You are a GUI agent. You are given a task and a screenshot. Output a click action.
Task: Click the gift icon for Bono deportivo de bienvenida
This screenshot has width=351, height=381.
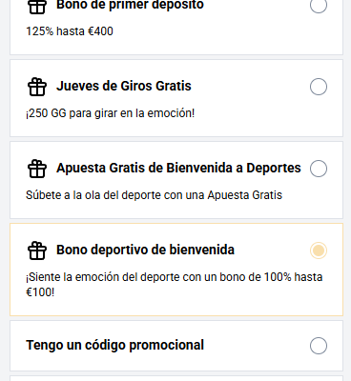click(x=37, y=251)
